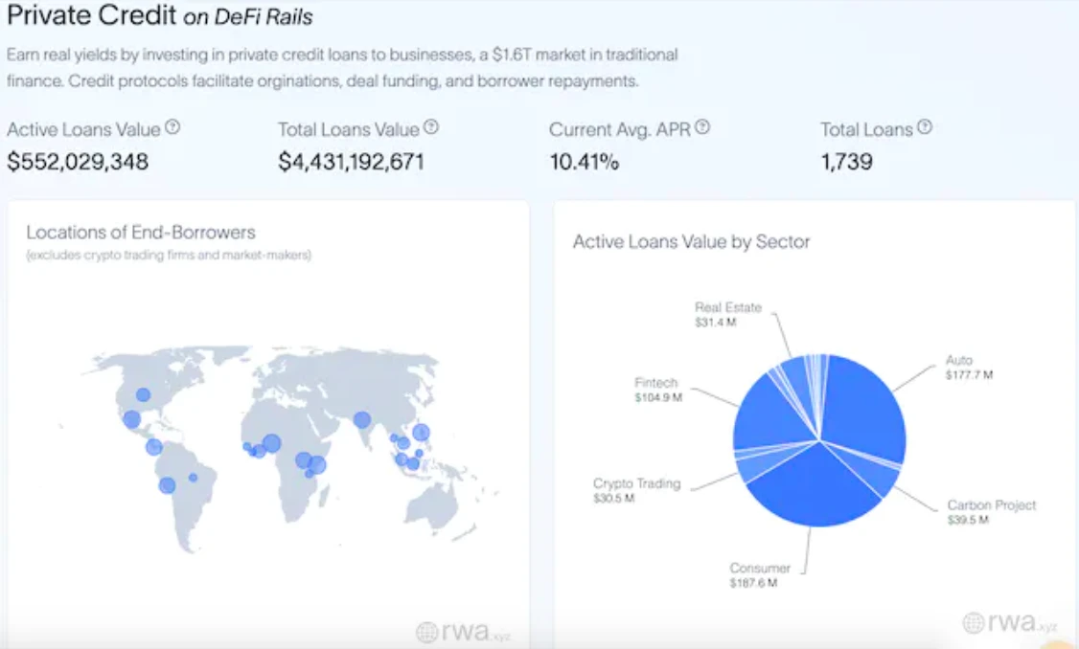Click the $4,431,192,671 total loans value

coord(351,162)
